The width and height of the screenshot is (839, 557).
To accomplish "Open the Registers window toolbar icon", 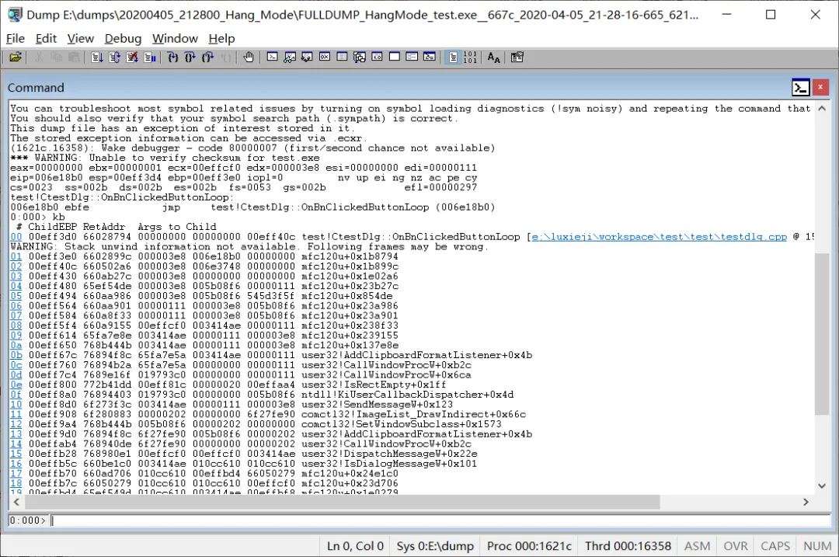I will click(x=325, y=57).
